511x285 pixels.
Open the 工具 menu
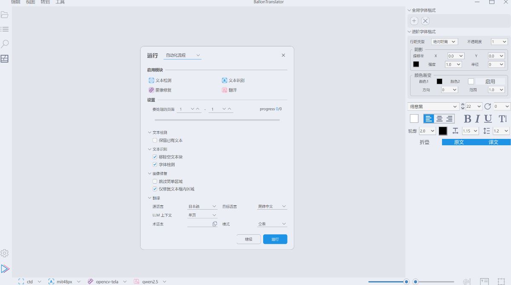pos(60,2)
